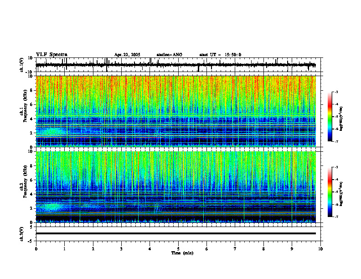Click the ch.2 color scale bar
Viewport: 361px width, 279px height.
point(330,192)
